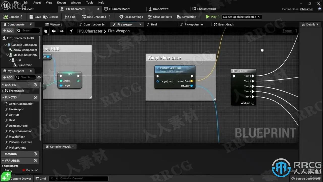Click the Compile toolbar button
This screenshot has height=182, width=323.
point(11,17)
